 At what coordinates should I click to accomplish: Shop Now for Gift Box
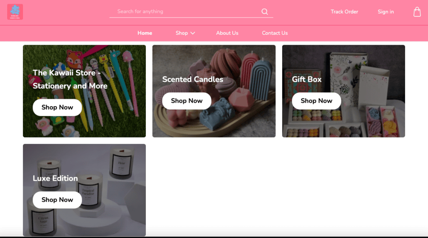coord(316,101)
